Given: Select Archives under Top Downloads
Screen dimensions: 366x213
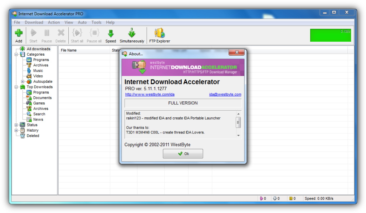Looking at the screenshot, I should [x=41, y=109].
